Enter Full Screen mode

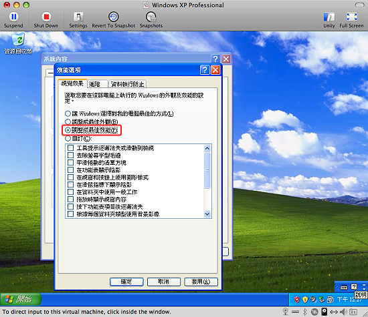351,20
